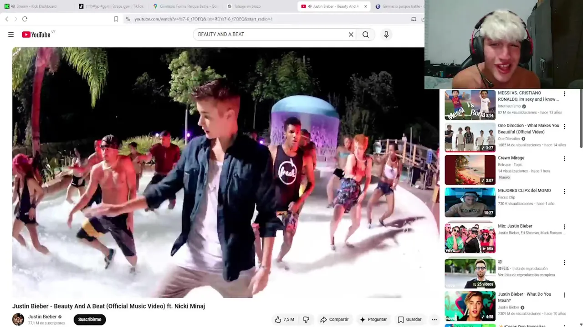Screen dimensions: 583x327
Task: Click the 'Internautismo' channel name
Action: point(509,106)
